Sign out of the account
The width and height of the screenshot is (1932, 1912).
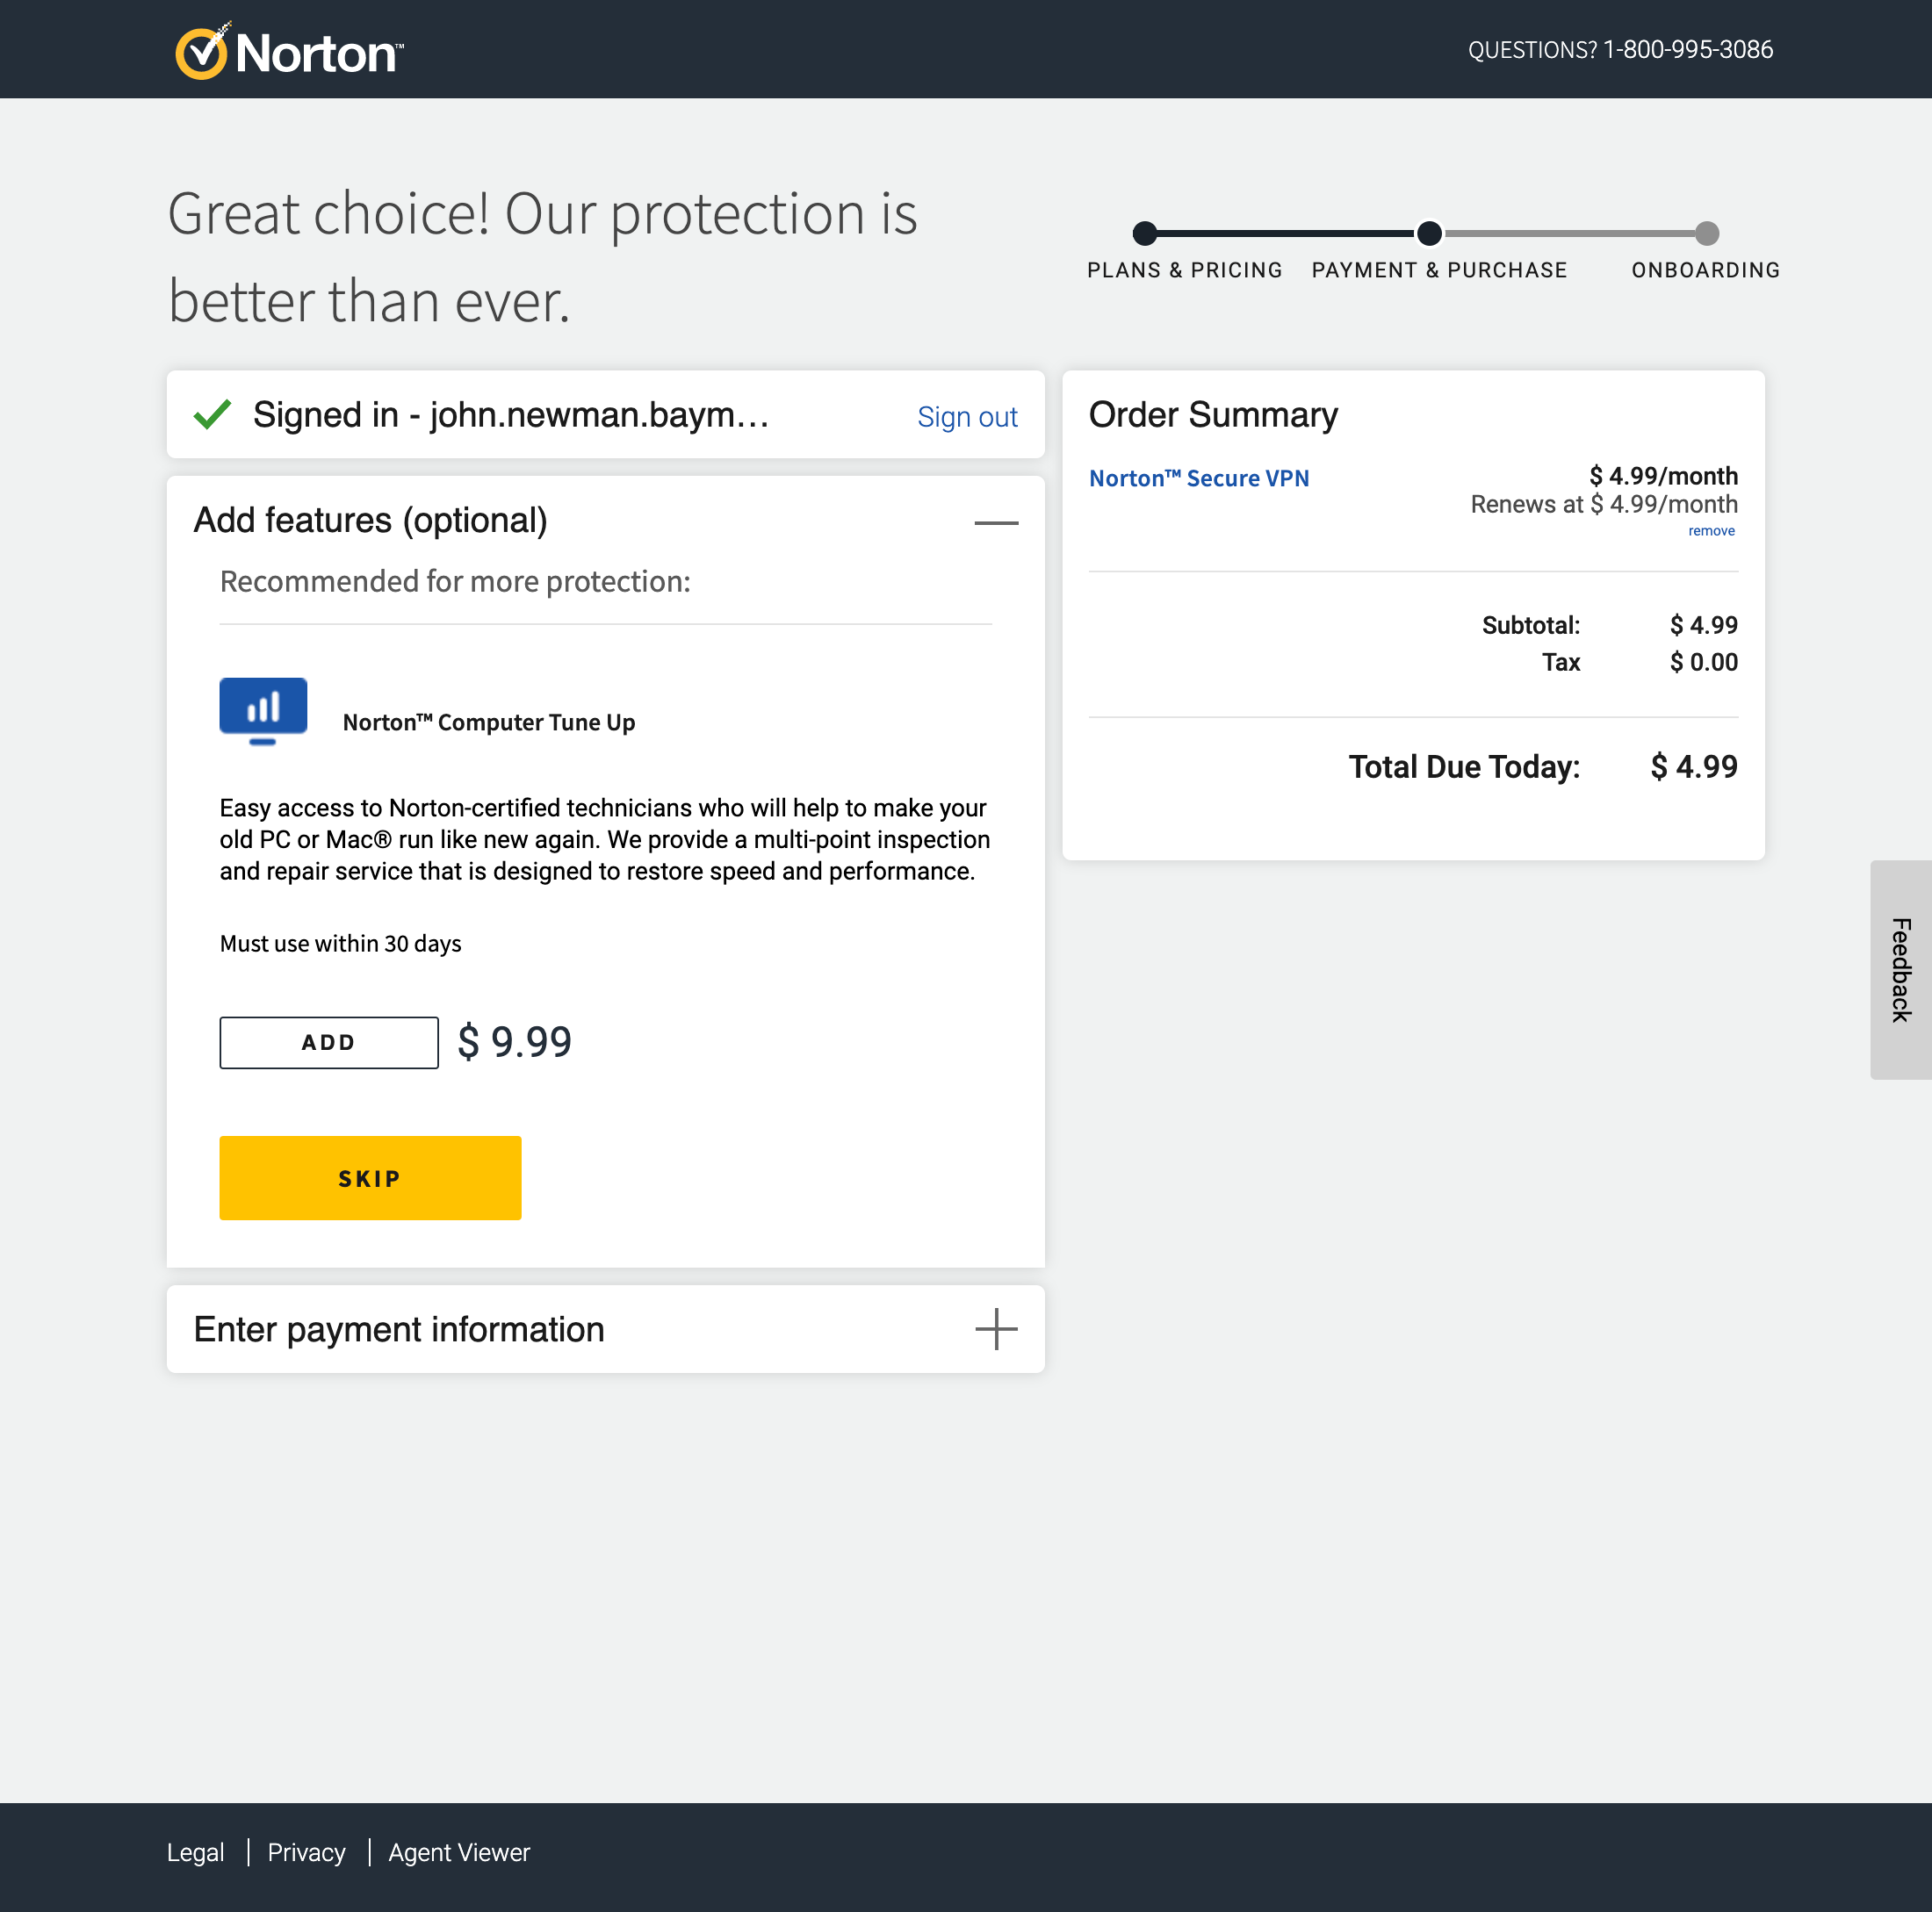tap(967, 416)
